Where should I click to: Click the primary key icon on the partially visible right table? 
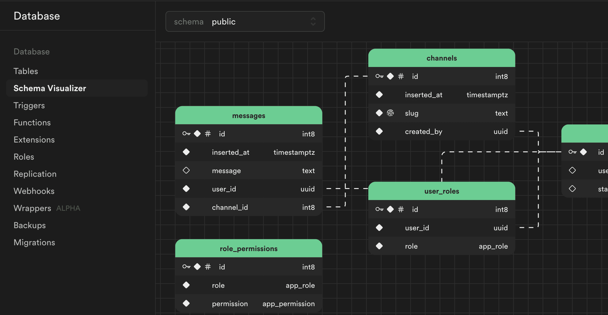(572, 152)
